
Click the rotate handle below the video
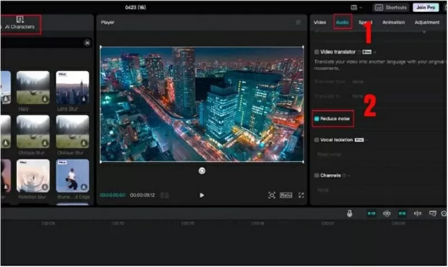point(202,171)
